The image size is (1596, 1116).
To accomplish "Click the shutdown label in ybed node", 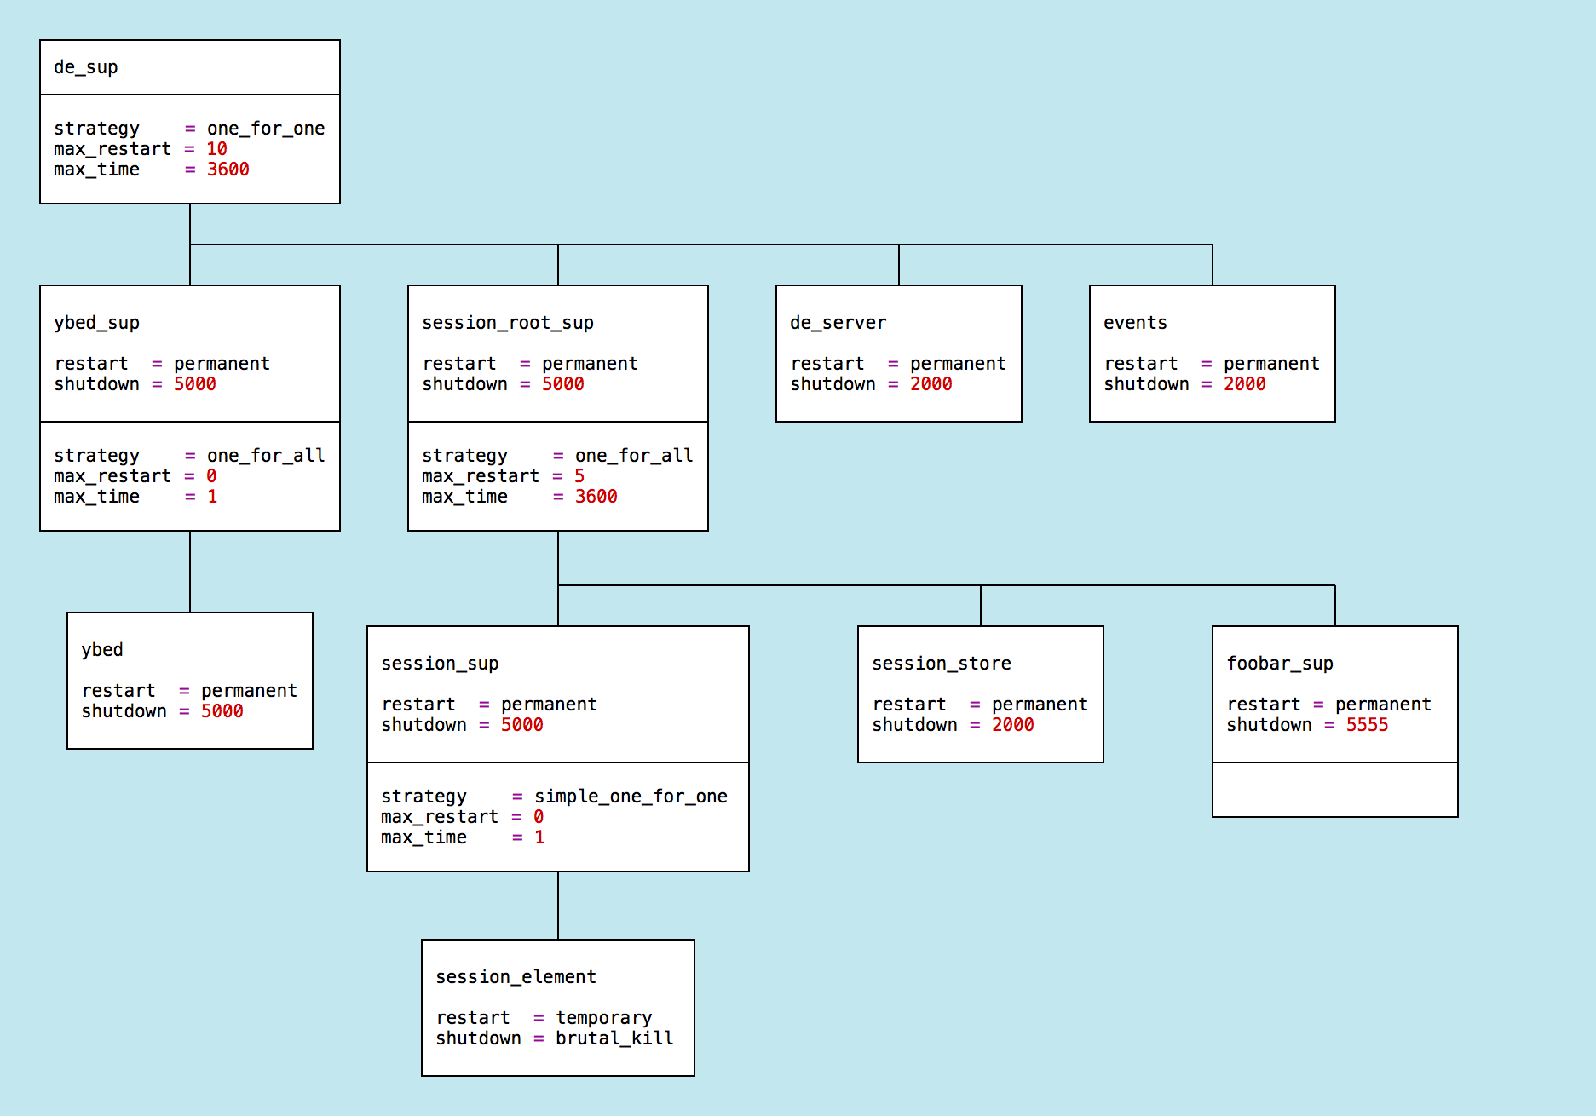I will pyautogui.click(x=124, y=711).
